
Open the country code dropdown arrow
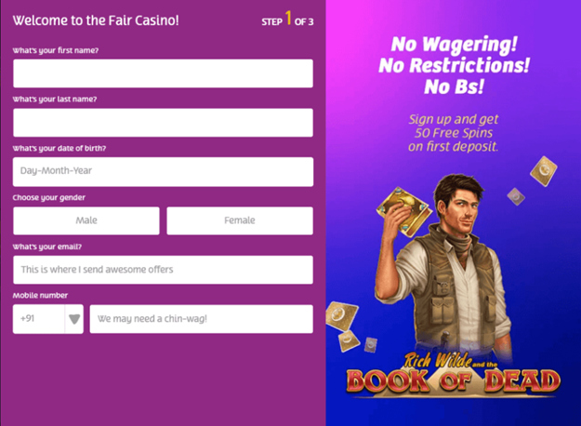click(74, 319)
